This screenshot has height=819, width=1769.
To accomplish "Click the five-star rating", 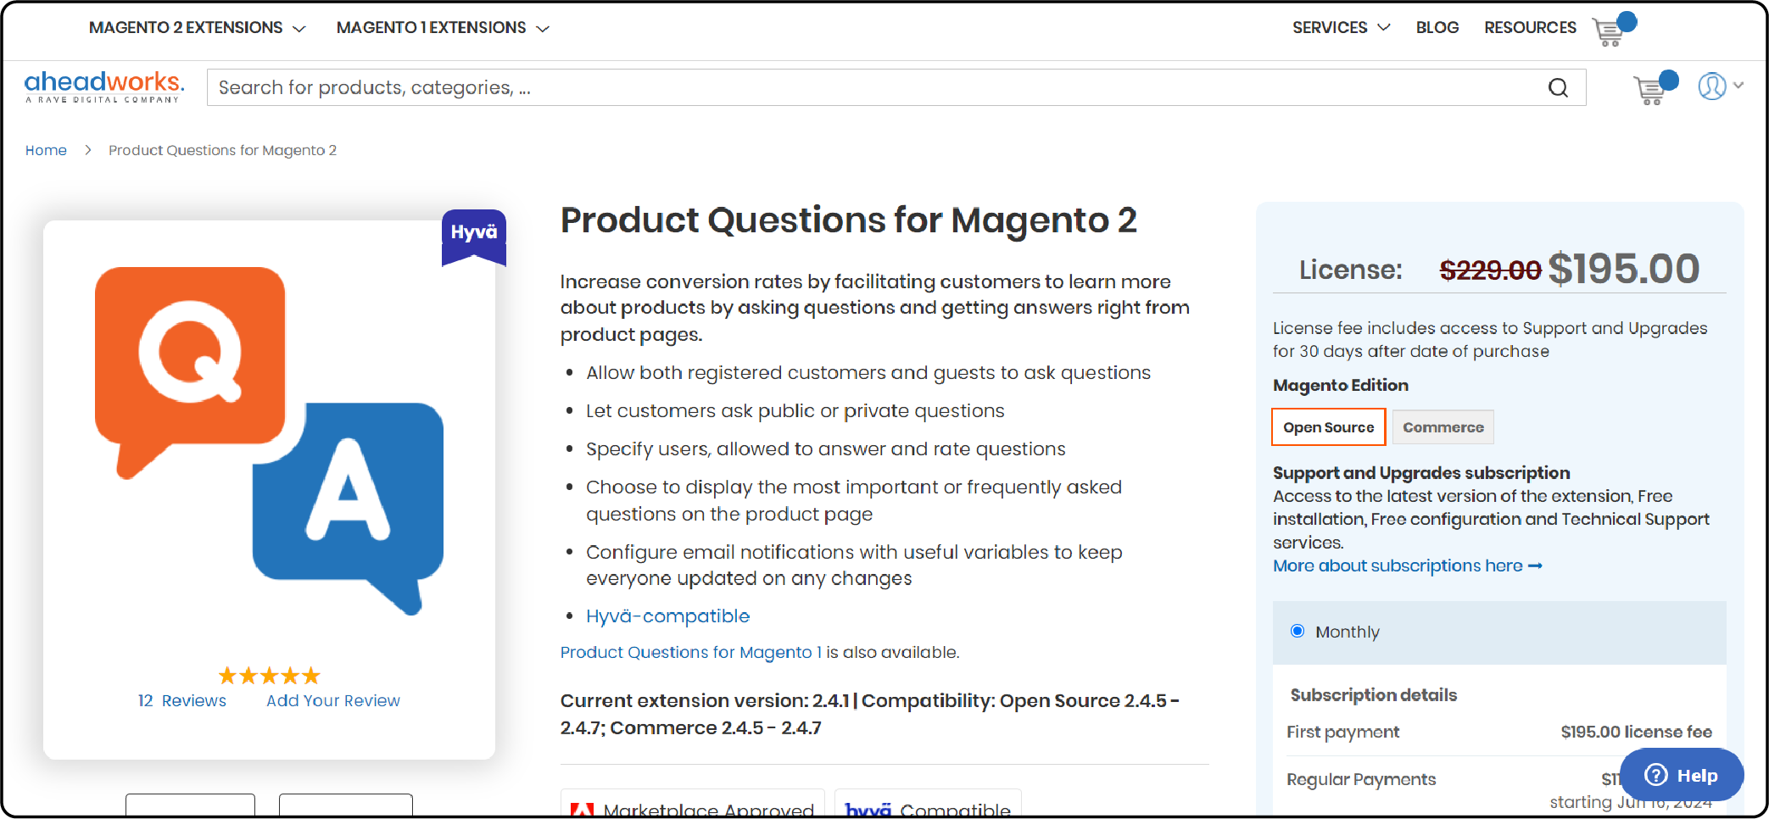I will [269, 676].
